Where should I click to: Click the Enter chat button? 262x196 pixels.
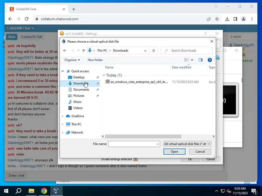tap(16, 176)
